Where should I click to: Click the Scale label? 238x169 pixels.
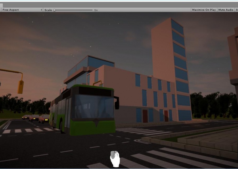[48, 10]
